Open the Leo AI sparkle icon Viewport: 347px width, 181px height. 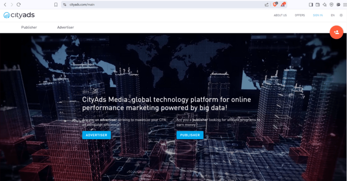click(325, 4)
